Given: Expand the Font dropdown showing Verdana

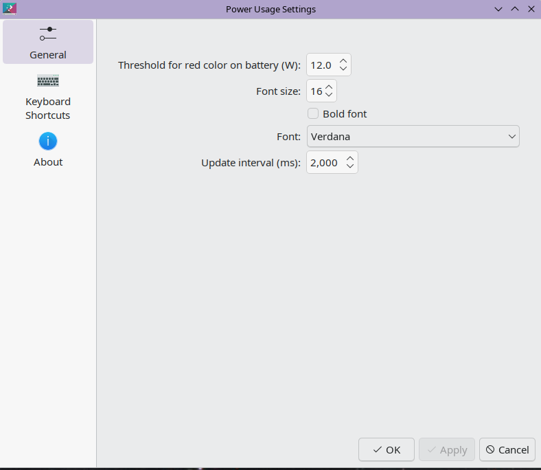Looking at the screenshot, I should point(413,137).
